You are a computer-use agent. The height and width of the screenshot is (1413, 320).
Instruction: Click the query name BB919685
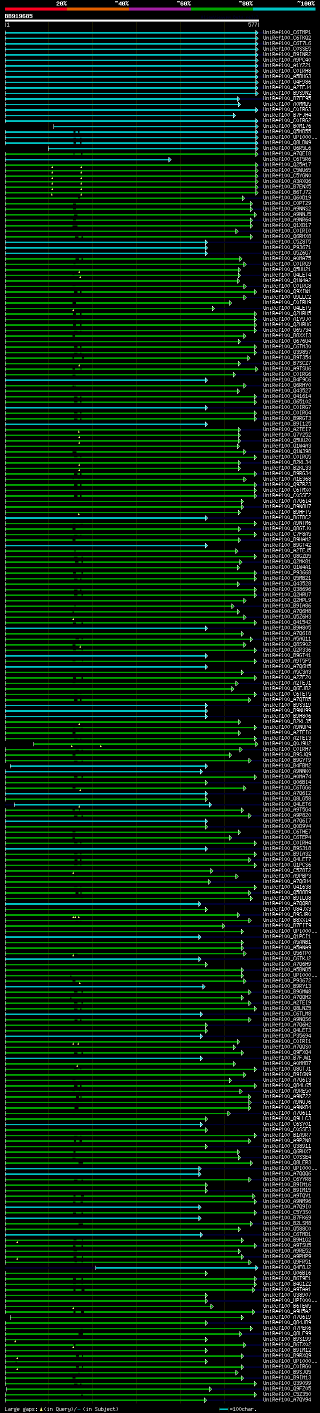tap(18, 17)
